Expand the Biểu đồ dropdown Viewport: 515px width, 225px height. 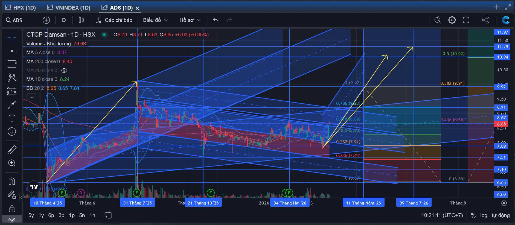point(155,20)
